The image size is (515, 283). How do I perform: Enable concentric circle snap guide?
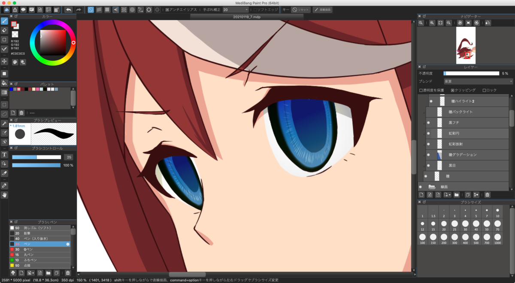click(x=132, y=9)
